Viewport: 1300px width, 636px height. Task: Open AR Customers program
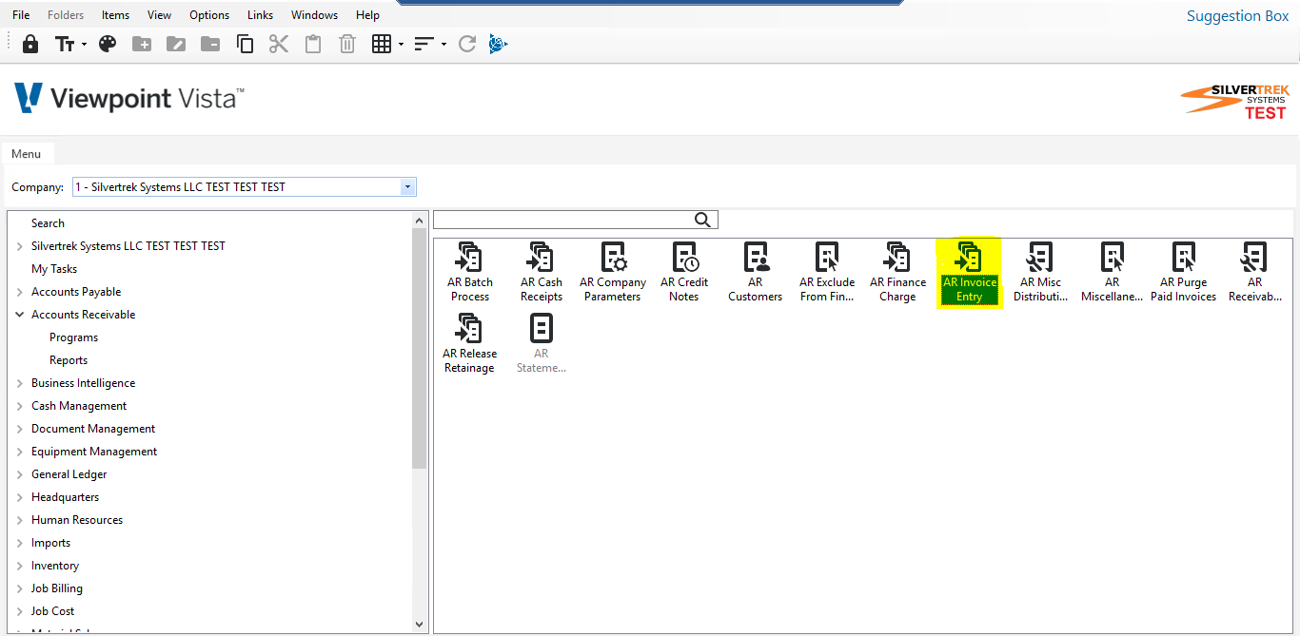756,272
